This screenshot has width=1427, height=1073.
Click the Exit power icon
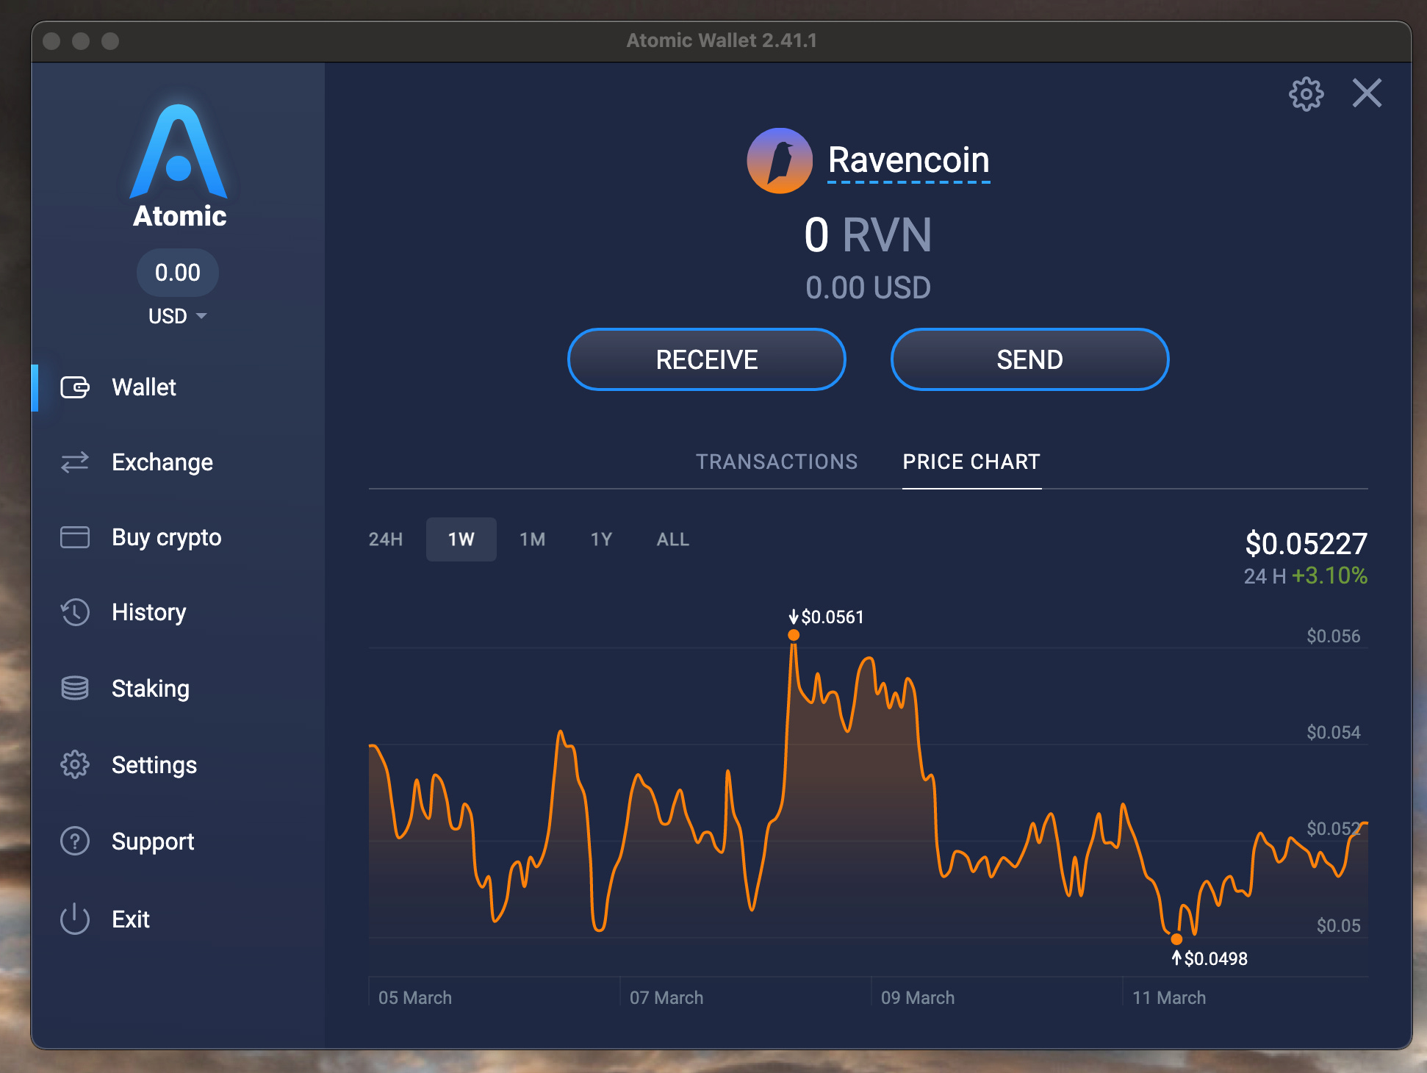[x=74, y=919]
